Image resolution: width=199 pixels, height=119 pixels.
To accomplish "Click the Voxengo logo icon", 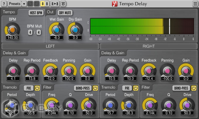I will (115, 4).
